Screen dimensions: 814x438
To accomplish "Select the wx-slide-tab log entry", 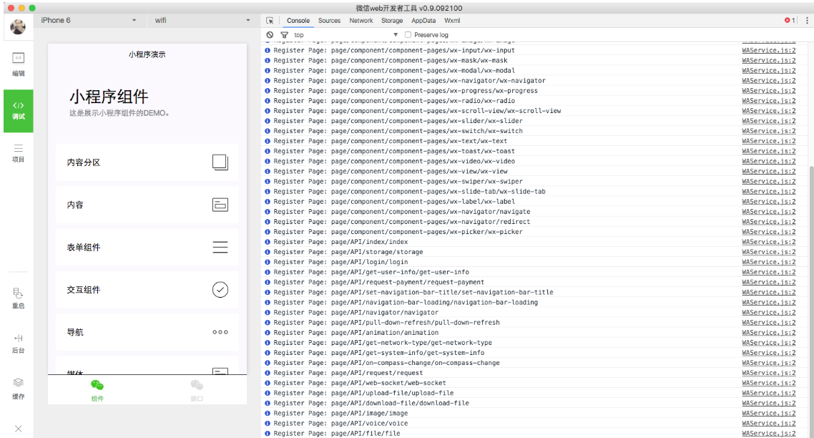I will tap(535, 191).
